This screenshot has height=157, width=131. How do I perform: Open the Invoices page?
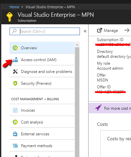(x=42, y=110)
